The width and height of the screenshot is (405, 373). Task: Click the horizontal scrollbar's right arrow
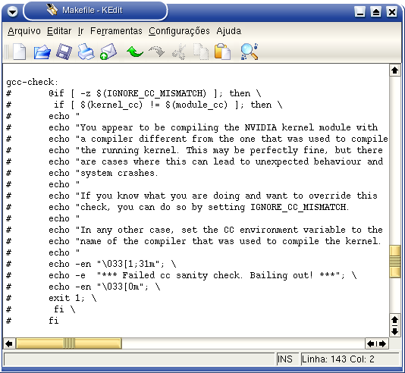[x=382, y=344]
